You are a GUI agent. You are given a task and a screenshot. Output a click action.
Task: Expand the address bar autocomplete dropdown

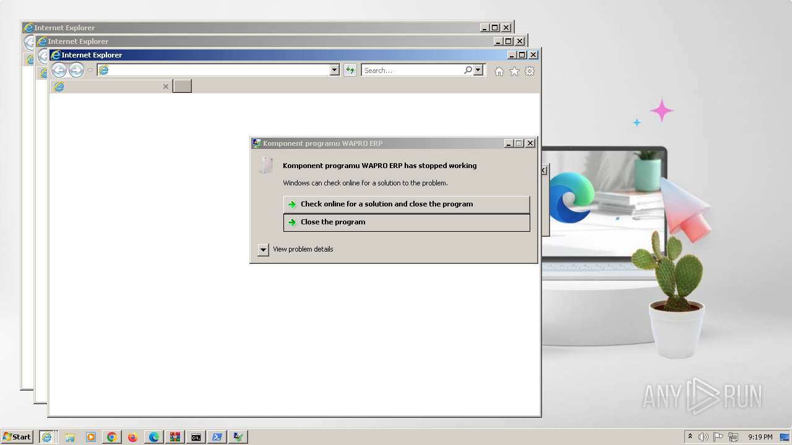tap(335, 70)
